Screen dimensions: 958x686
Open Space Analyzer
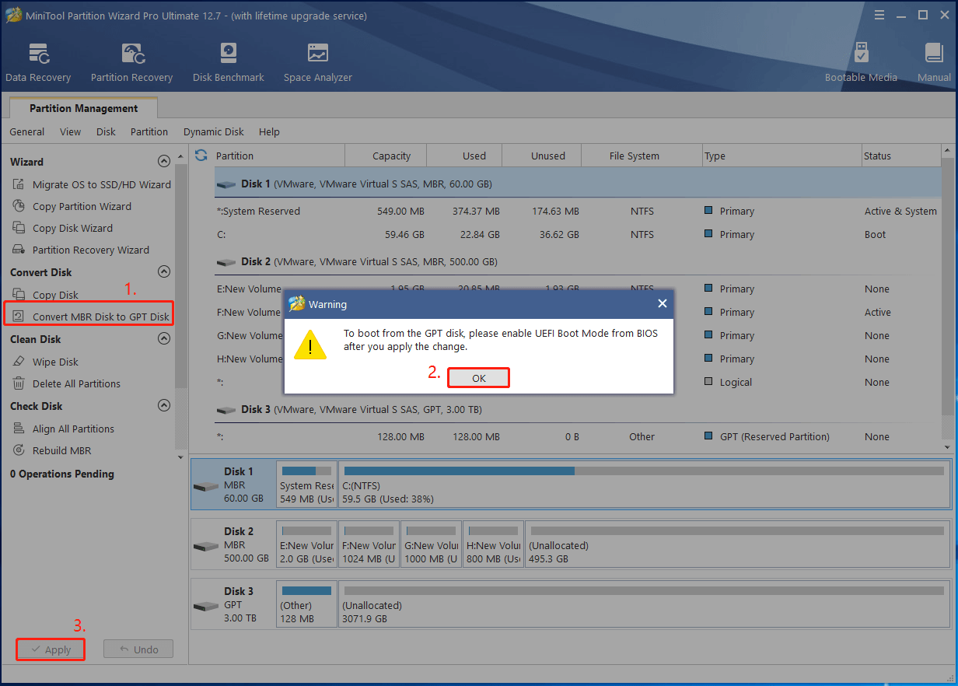[317, 63]
